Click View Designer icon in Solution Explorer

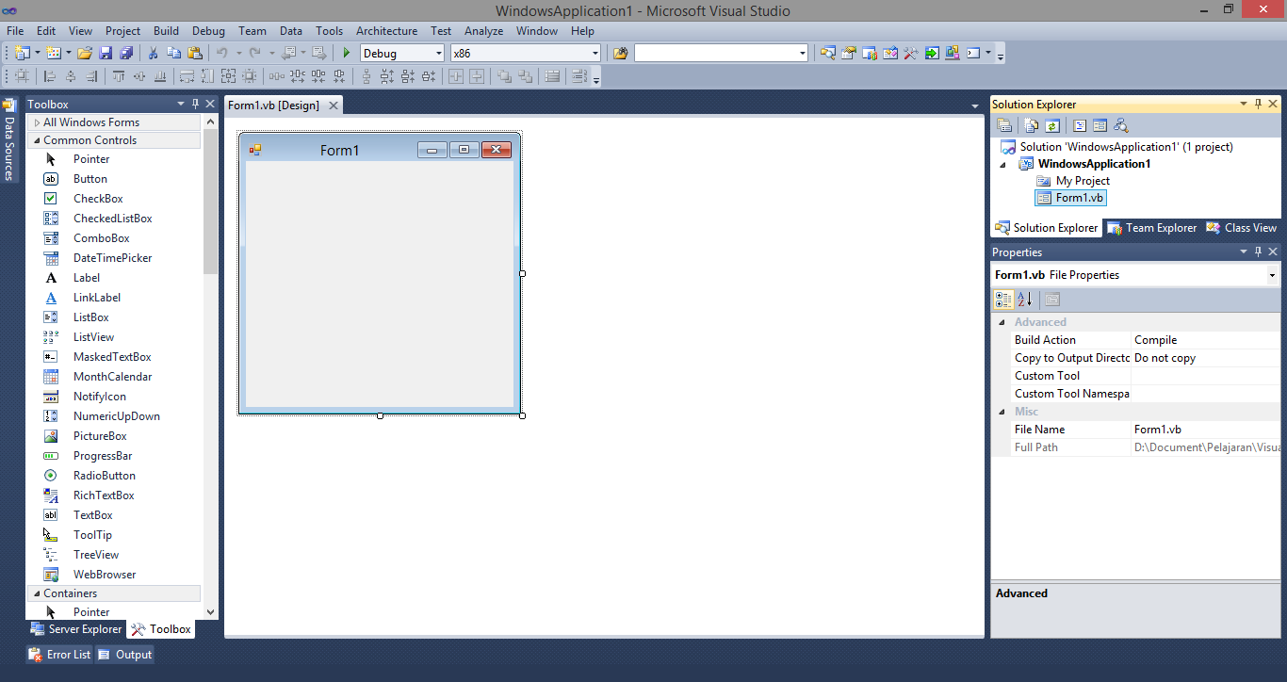click(x=1100, y=125)
